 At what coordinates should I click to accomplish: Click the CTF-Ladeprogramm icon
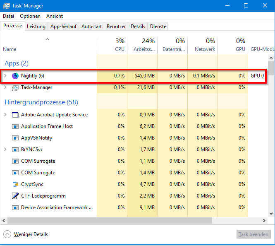15,196
